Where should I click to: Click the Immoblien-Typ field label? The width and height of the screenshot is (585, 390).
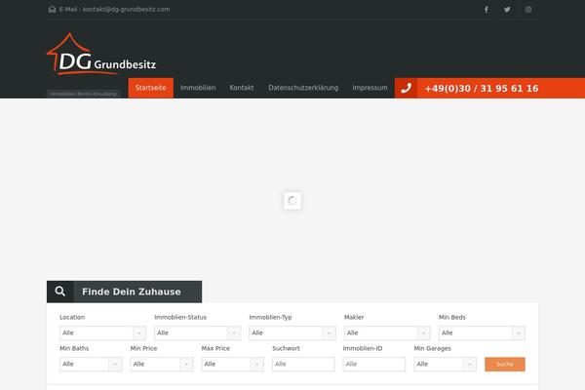[x=270, y=317]
